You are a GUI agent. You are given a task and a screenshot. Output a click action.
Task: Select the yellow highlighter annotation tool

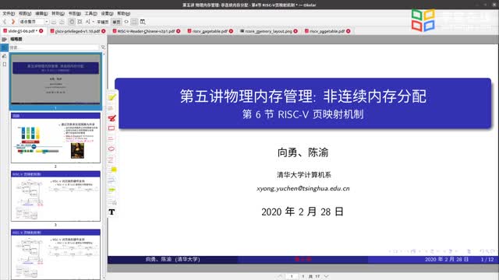pos(111,97)
